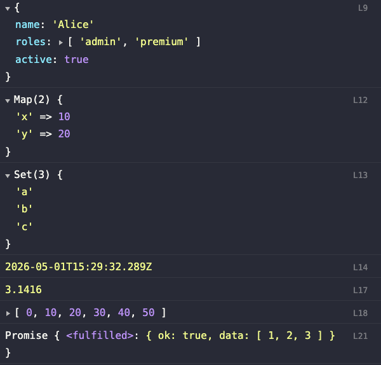
Task: Click the active property key
Action: [x=34, y=60]
